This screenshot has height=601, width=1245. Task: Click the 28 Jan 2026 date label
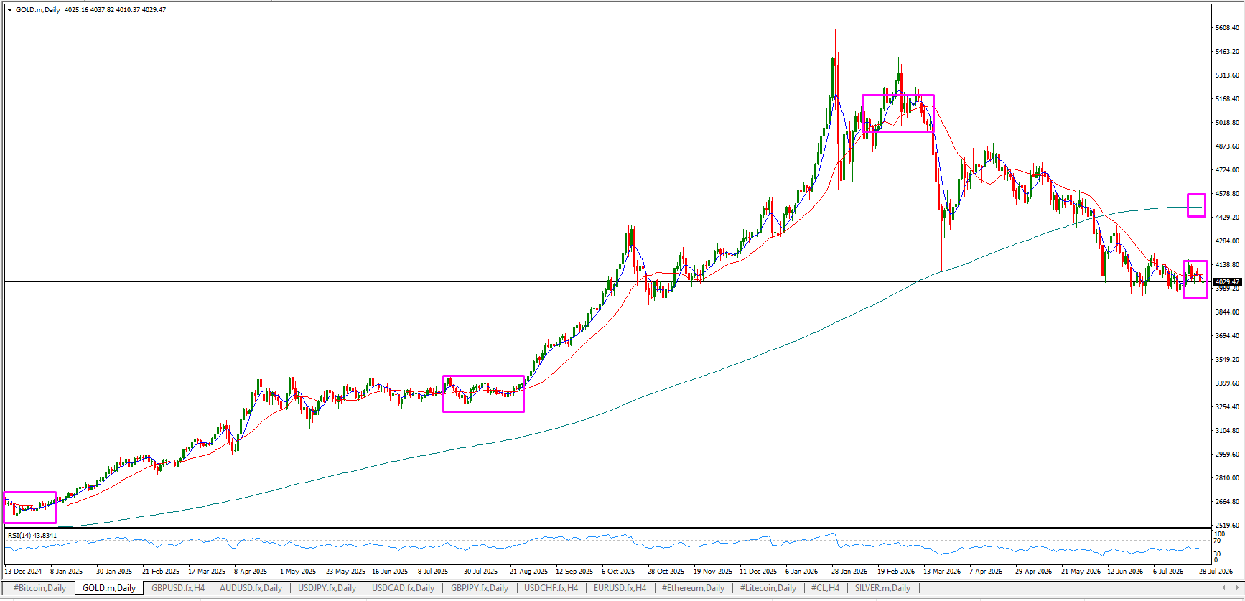click(849, 572)
